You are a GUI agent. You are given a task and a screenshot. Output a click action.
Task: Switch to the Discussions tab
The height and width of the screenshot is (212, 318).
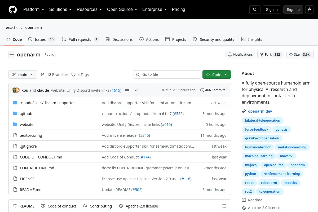[x=119, y=39]
